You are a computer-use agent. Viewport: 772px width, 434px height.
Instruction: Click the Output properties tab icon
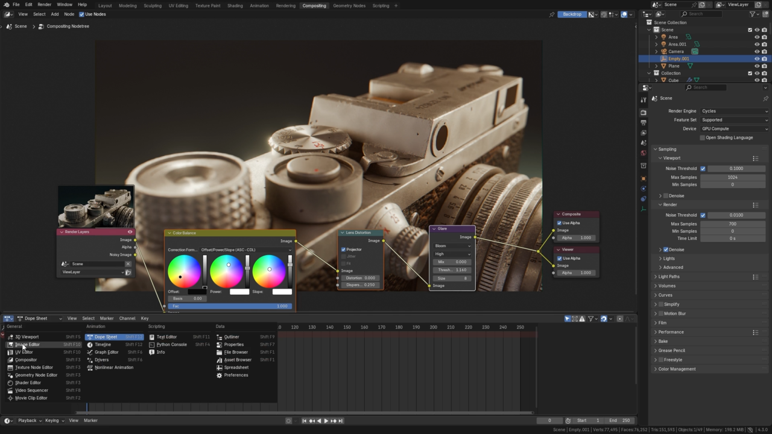tap(644, 122)
